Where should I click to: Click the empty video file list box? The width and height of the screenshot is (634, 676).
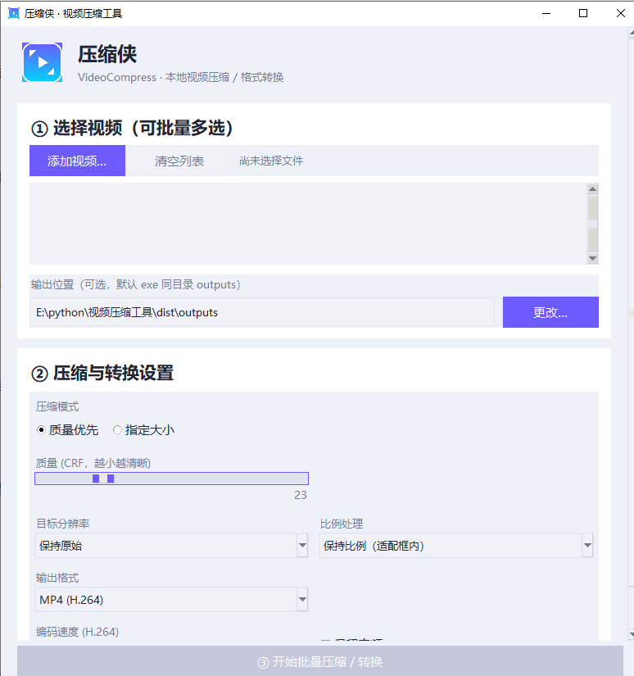(x=308, y=224)
